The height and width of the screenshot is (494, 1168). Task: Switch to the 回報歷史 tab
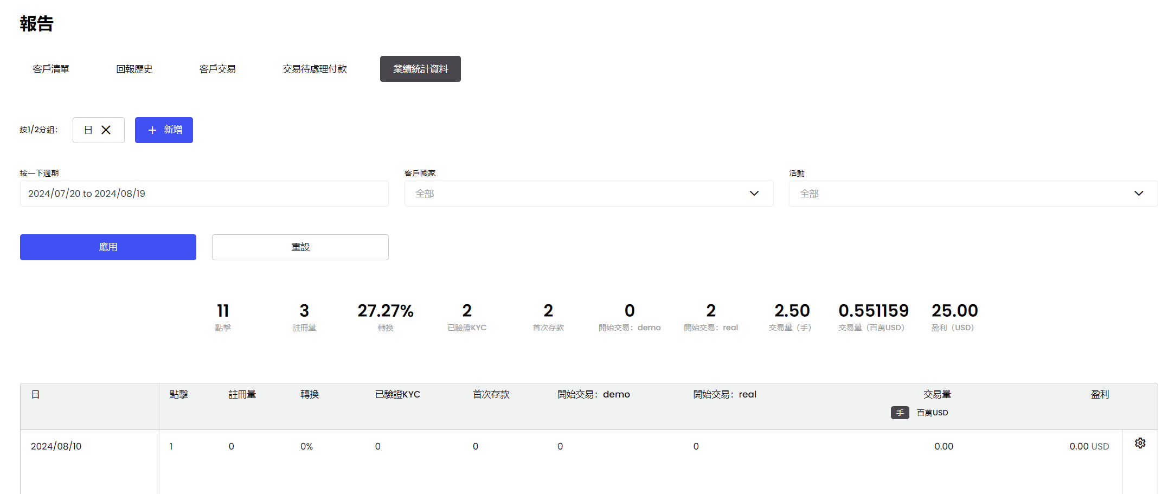(134, 69)
